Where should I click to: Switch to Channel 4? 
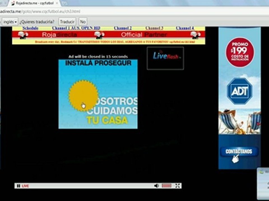pos(185,28)
